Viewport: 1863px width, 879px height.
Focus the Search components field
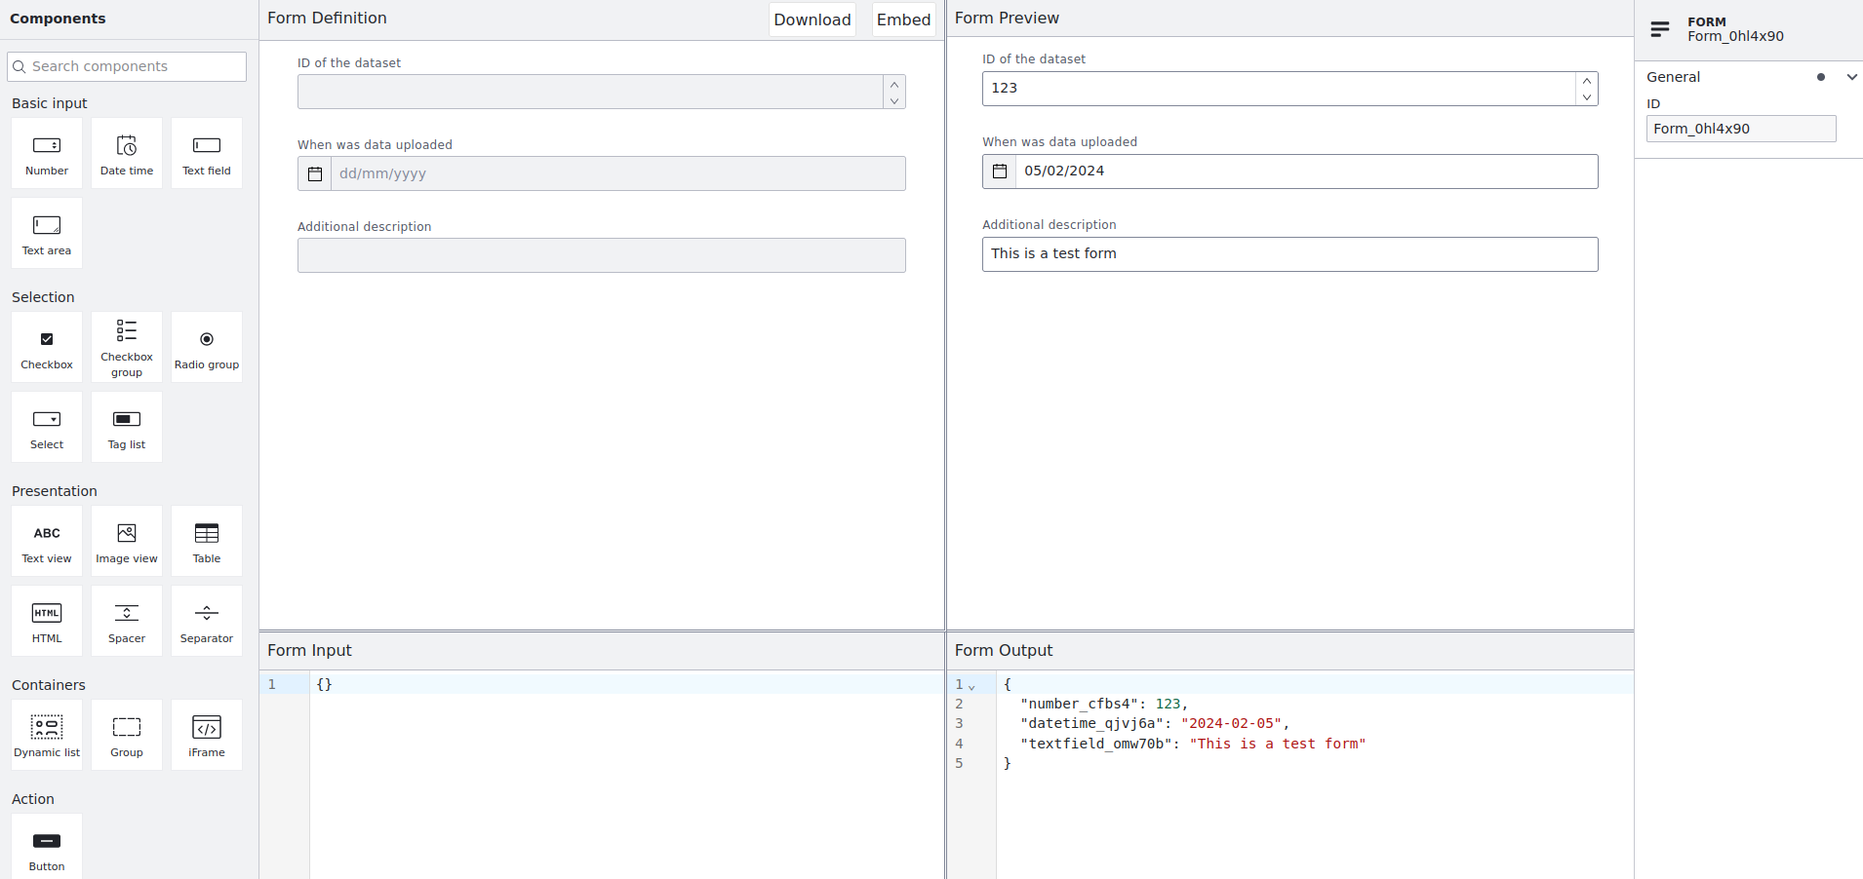click(127, 66)
